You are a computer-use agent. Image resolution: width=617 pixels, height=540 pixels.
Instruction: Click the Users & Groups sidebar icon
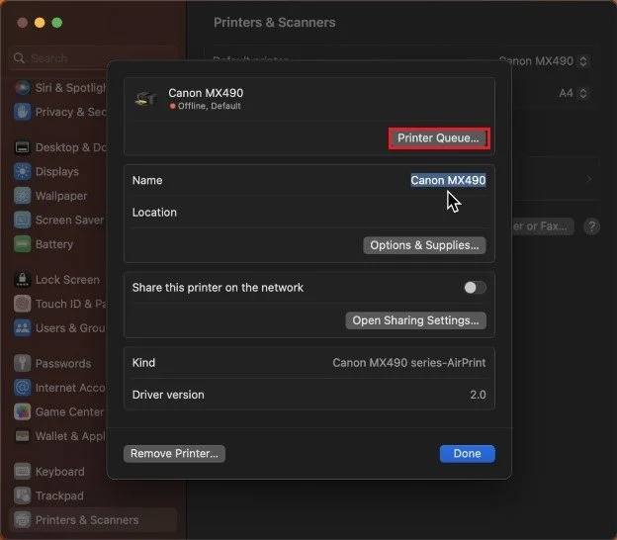coord(22,328)
